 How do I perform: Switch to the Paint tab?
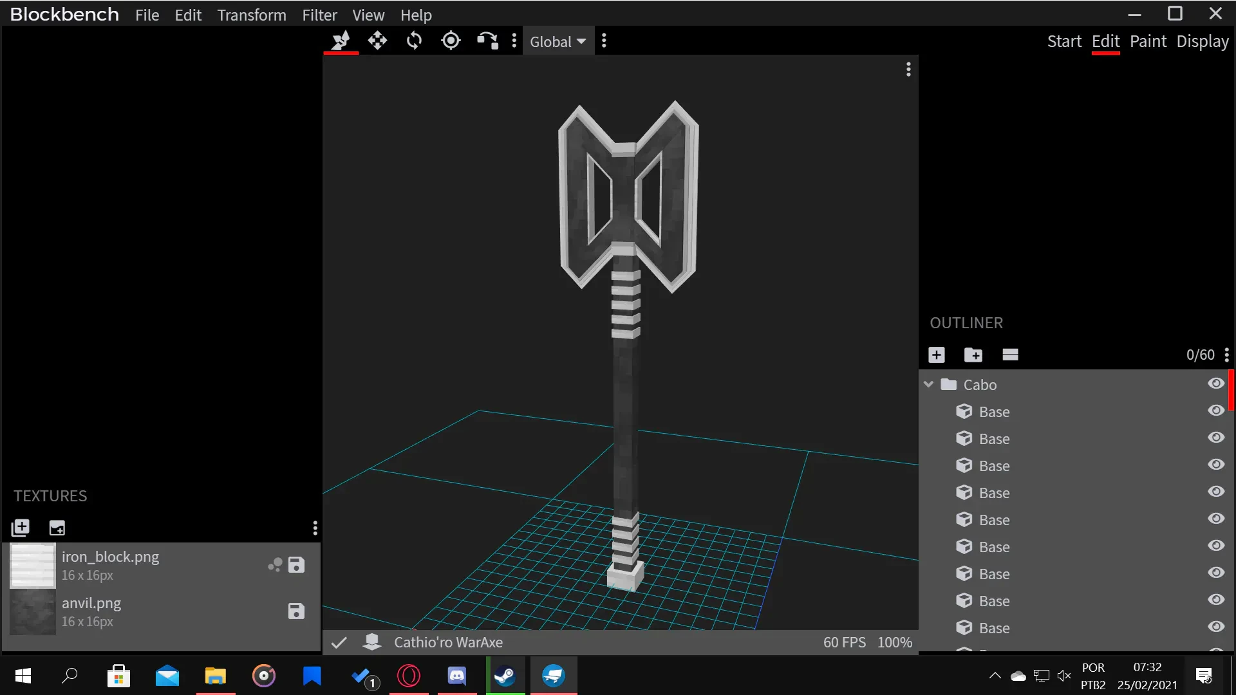1148,41
